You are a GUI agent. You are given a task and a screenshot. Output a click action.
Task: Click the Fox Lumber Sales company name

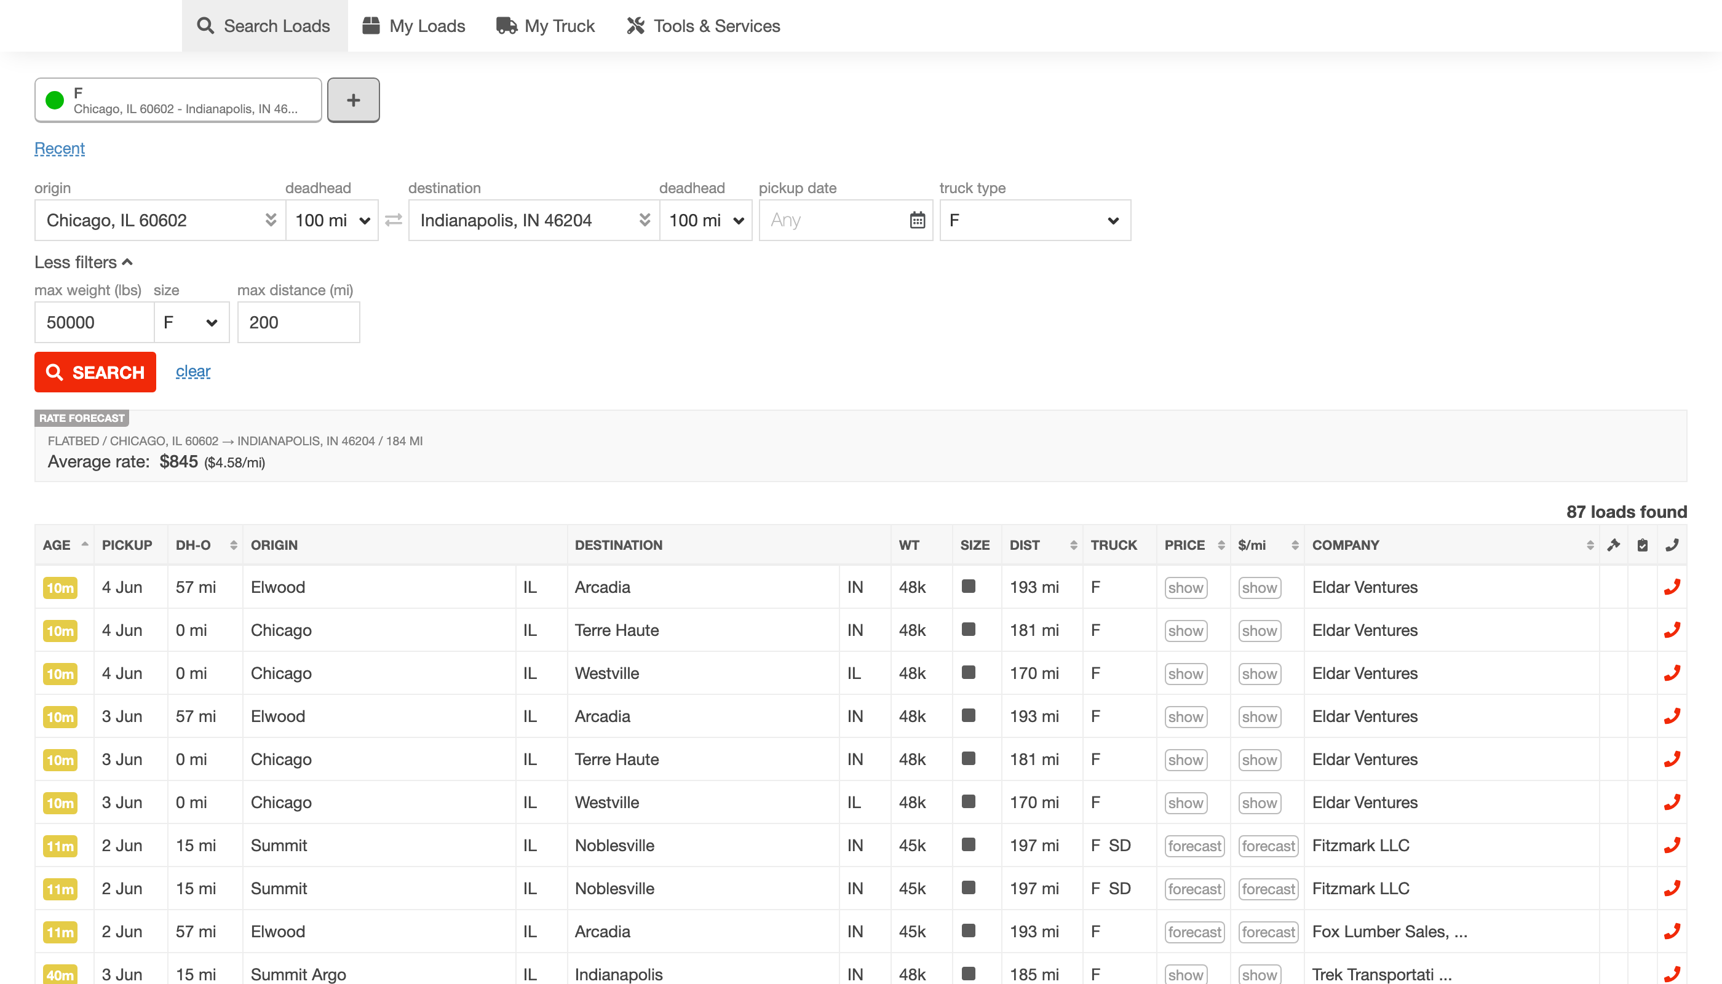pos(1389,932)
